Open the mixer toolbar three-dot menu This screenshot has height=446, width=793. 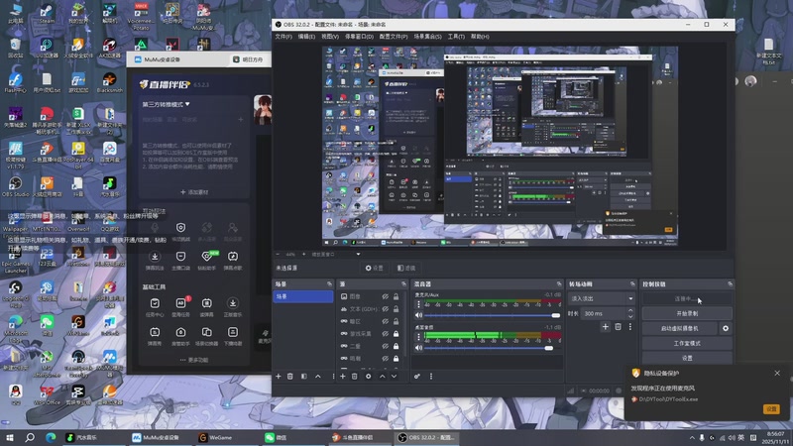(x=431, y=377)
